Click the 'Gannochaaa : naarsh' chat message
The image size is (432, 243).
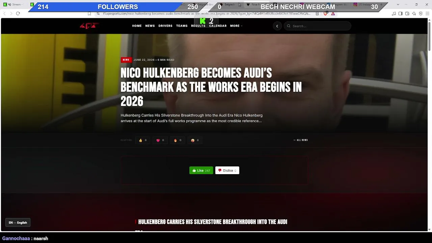[x=25, y=238]
